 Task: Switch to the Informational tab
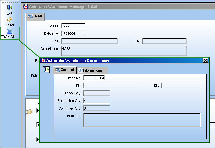click(92, 70)
